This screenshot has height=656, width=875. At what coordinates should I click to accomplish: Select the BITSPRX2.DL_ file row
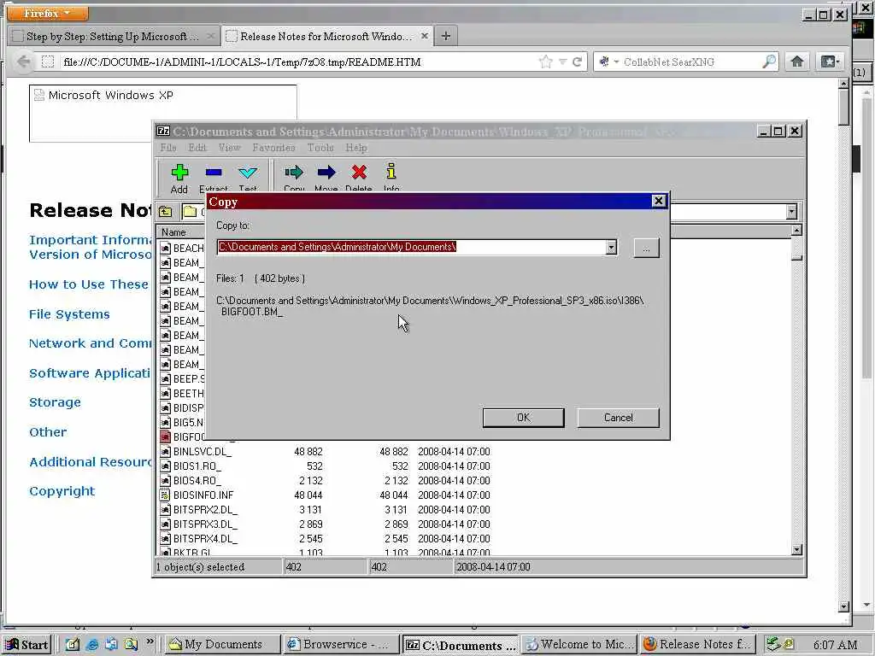[x=325, y=509]
